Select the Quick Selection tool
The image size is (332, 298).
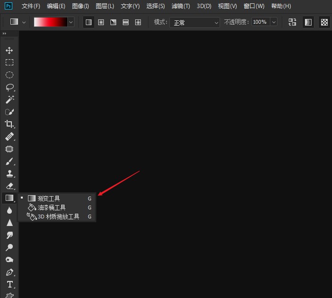[x=9, y=112]
